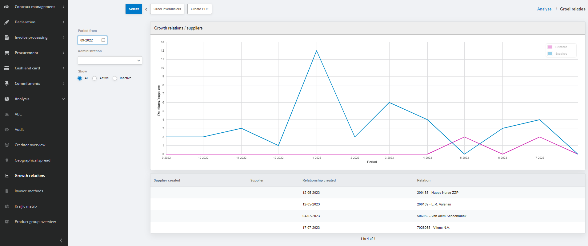Click the date 04-07-2023

point(311,216)
